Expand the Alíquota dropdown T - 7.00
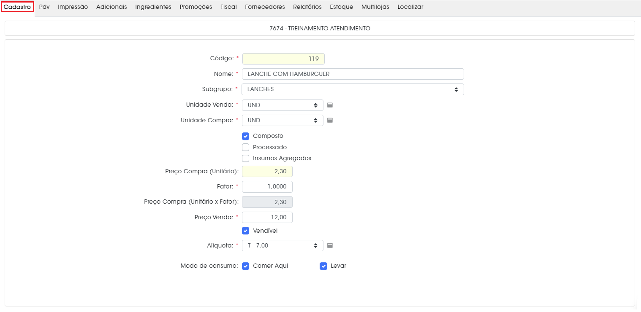This screenshot has height=312, width=641. coord(282,245)
